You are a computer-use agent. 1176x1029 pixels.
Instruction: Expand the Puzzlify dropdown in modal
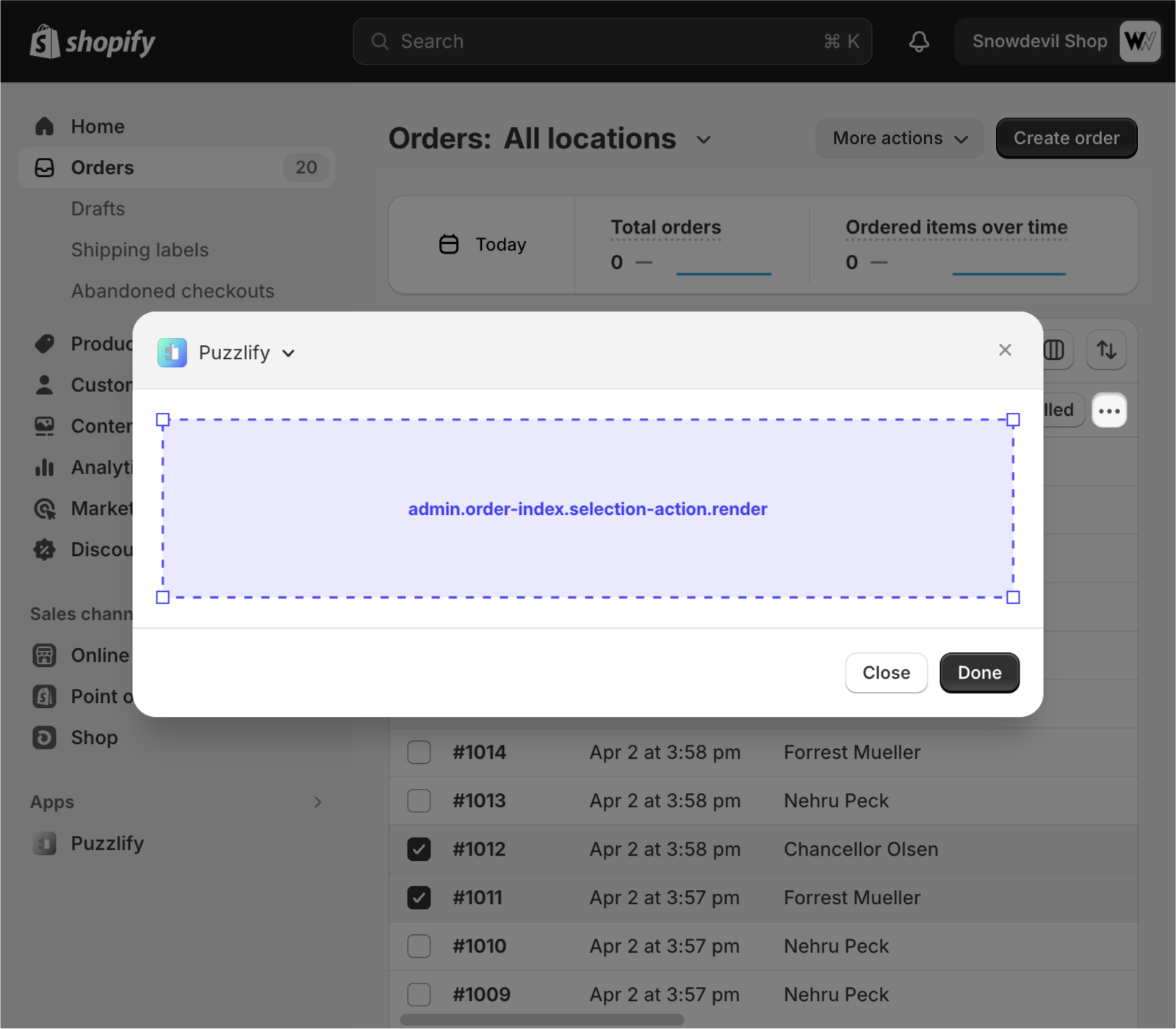click(x=288, y=353)
